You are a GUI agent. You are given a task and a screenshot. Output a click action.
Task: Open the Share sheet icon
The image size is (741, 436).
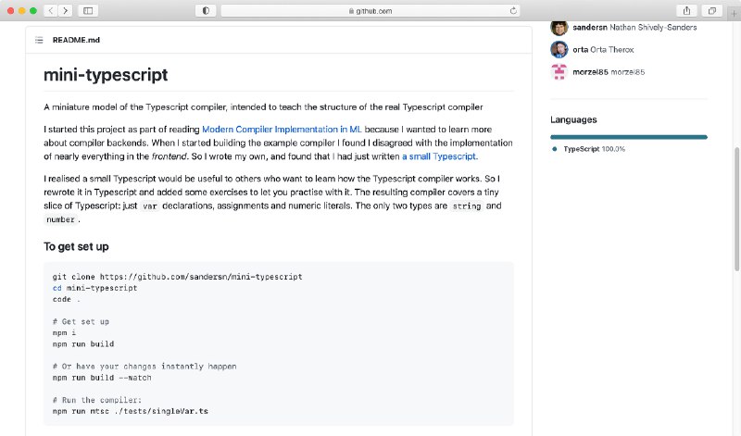(686, 10)
